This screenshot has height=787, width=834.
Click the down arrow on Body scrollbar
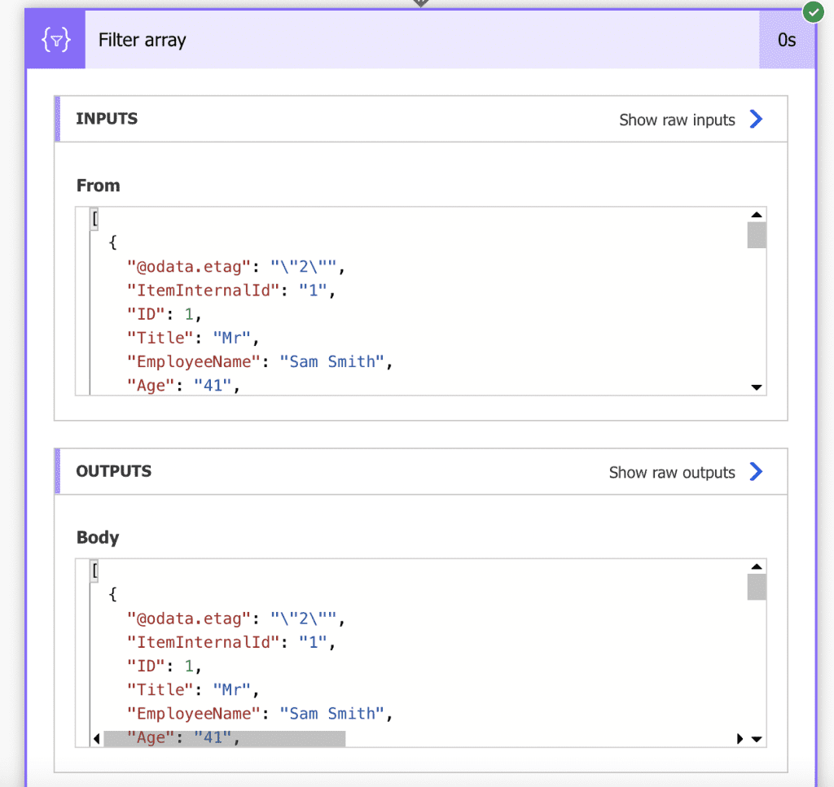point(757,739)
